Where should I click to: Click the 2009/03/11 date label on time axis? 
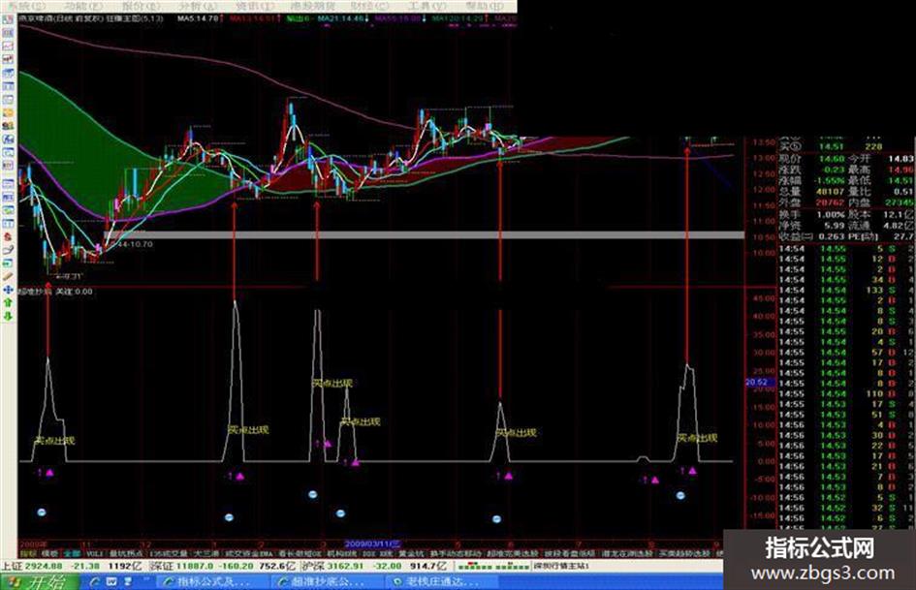tap(373, 543)
